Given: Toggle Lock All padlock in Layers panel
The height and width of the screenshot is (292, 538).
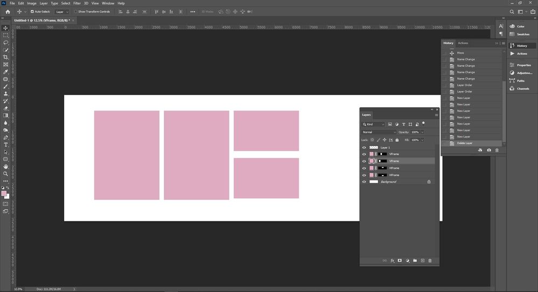Looking at the screenshot, I should [x=397, y=140].
